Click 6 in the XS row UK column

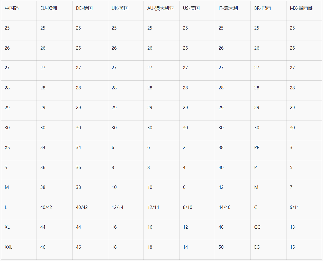tap(113, 147)
